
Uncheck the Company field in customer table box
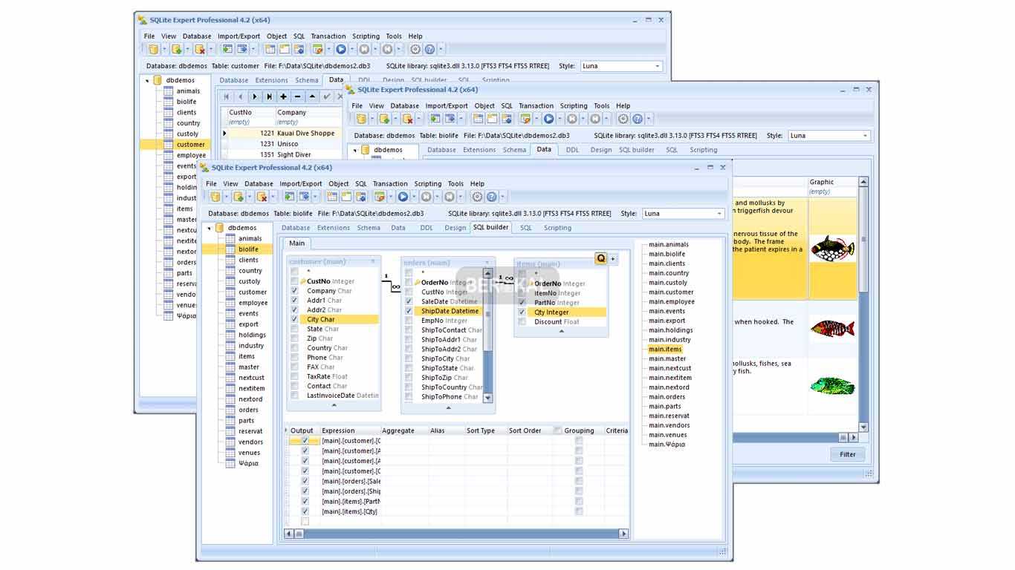295,291
